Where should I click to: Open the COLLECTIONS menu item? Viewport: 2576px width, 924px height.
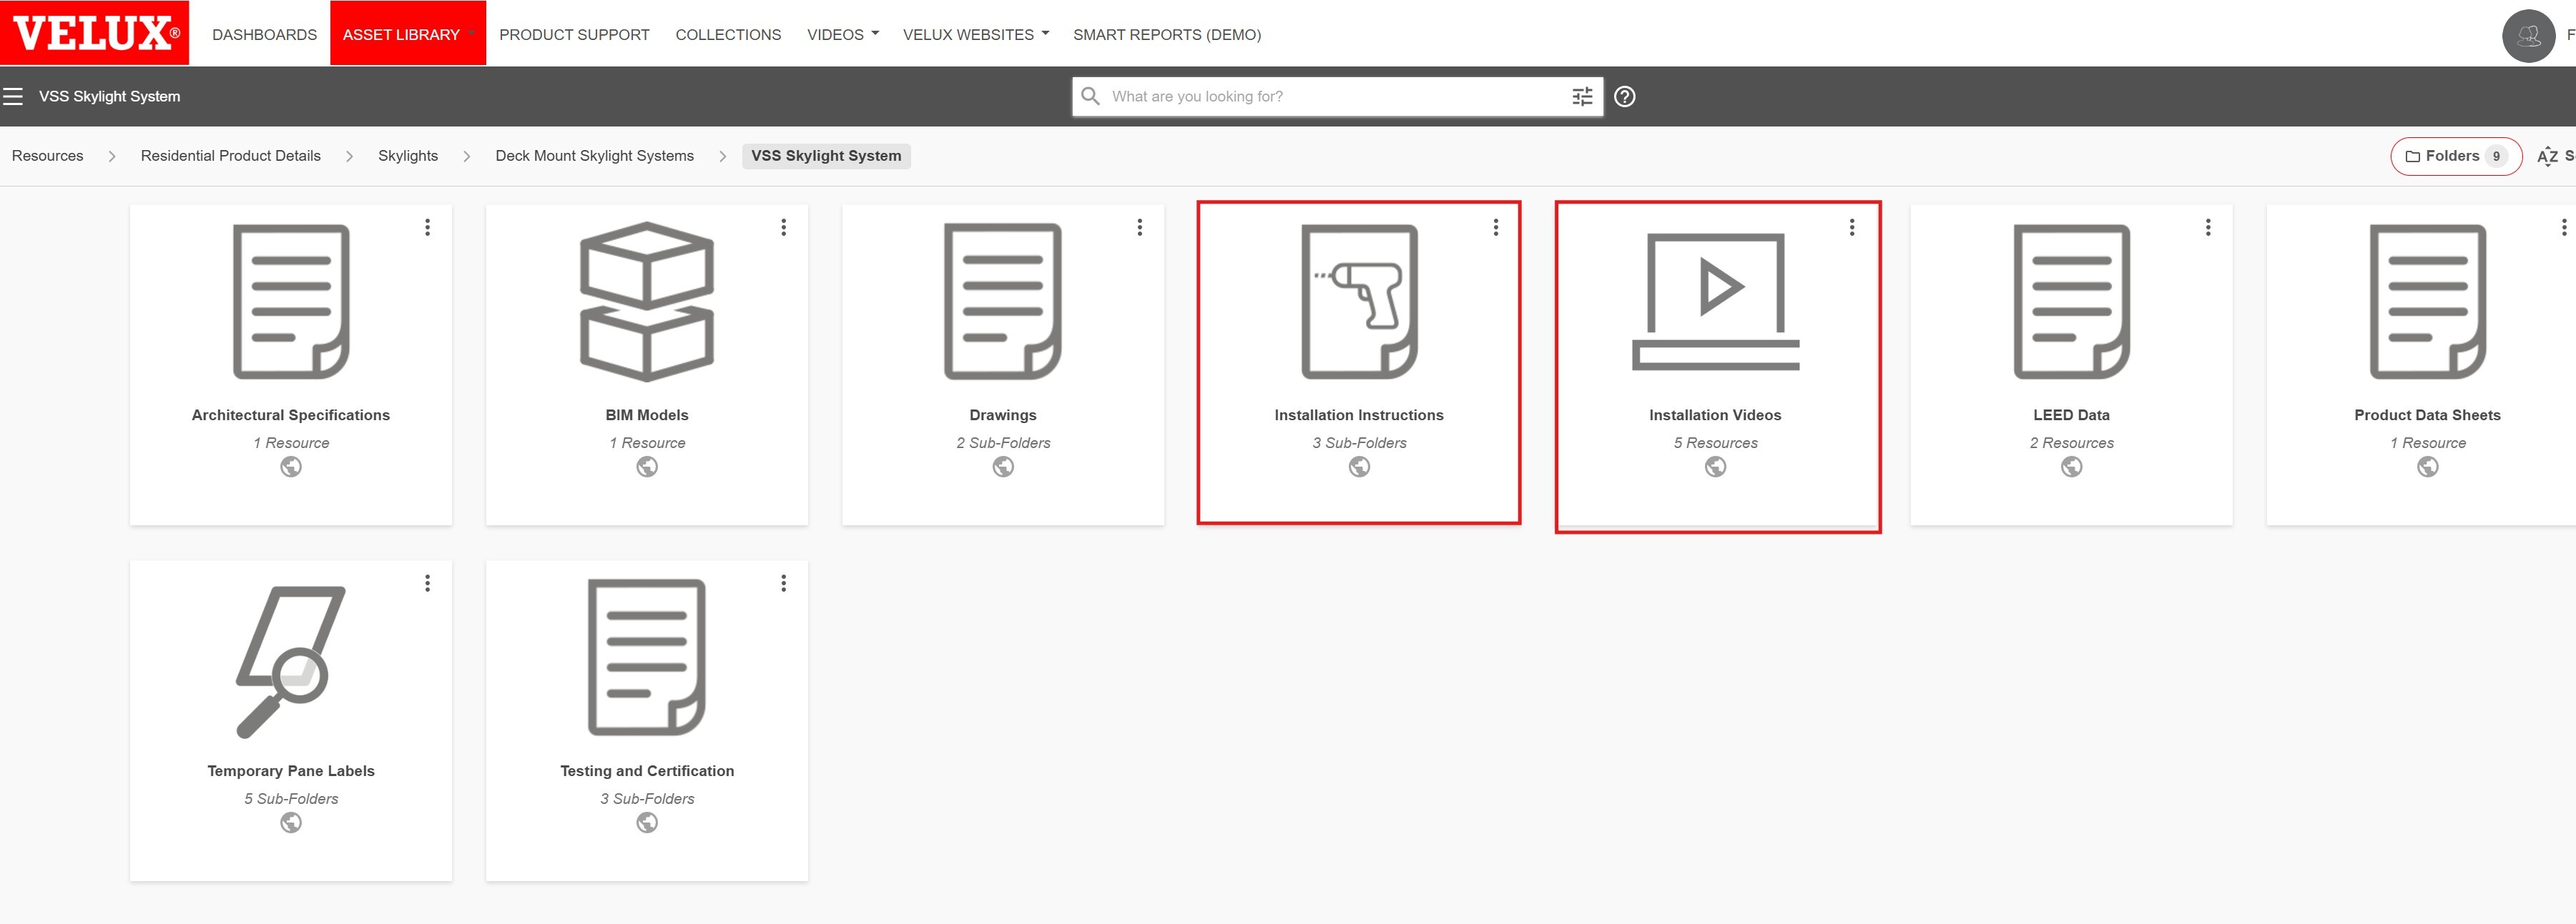click(x=728, y=34)
